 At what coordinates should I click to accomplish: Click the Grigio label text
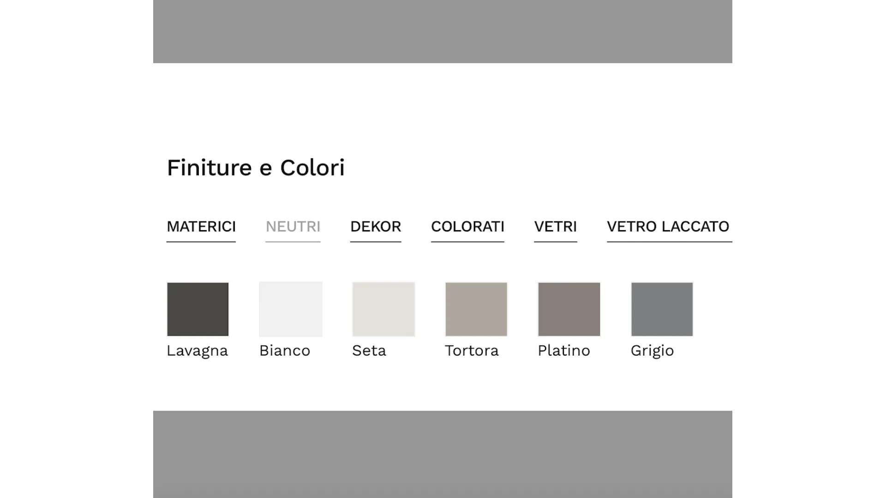(652, 351)
